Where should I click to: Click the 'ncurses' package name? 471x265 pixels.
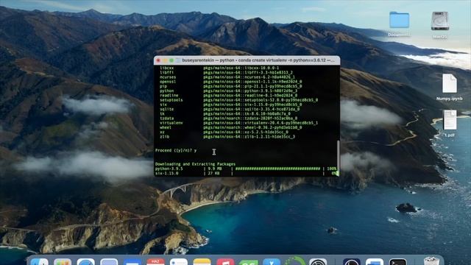tap(168, 77)
